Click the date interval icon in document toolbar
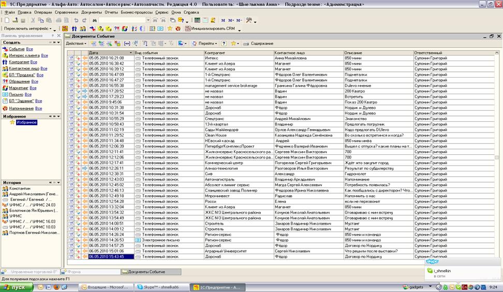The height and width of the screenshot is (292, 503). coord(127,43)
